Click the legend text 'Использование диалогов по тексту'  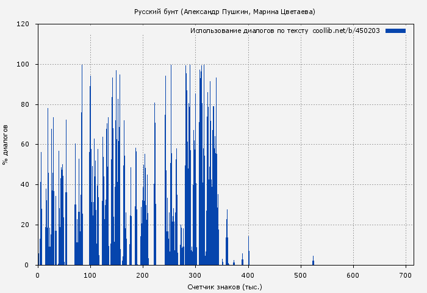tap(249, 31)
